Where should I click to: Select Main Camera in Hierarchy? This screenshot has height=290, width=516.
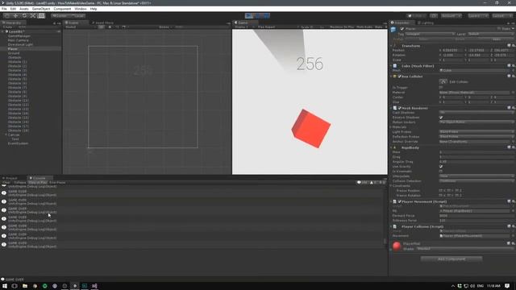pos(18,40)
